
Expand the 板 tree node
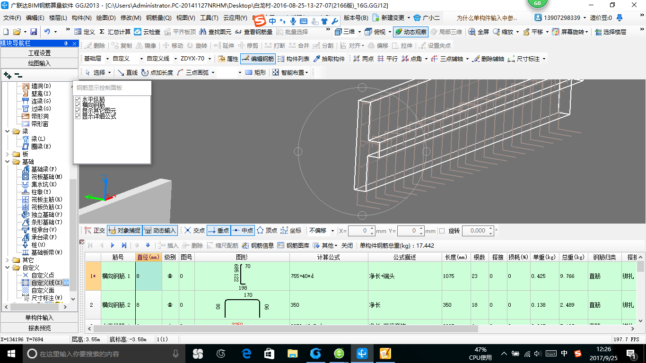pyautogui.click(x=7, y=154)
